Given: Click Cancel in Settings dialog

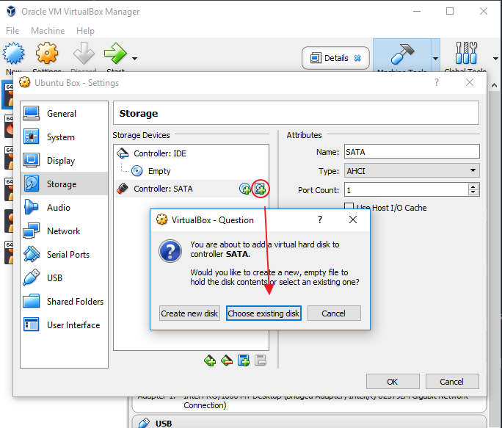Looking at the screenshot, I should tap(452, 382).
